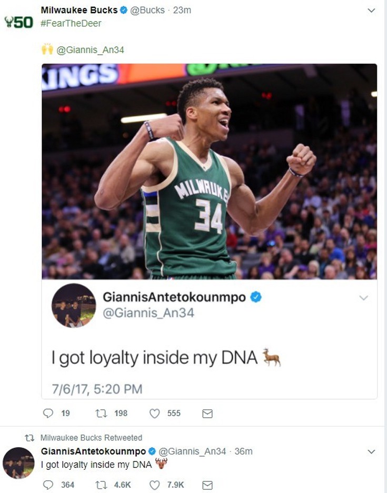This screenshot has height=493, width=387.
Task: Open Milwaukee Bucks profile name
Action: [80, 10]
